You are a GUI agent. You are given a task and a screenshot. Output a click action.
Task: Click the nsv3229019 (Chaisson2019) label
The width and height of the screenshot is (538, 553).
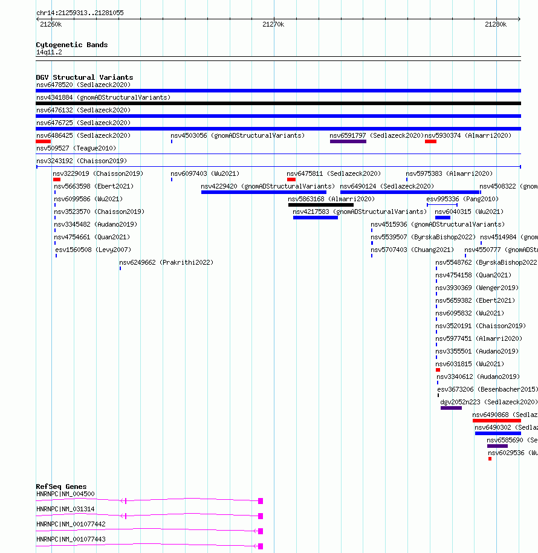click(x=98, y=173)
